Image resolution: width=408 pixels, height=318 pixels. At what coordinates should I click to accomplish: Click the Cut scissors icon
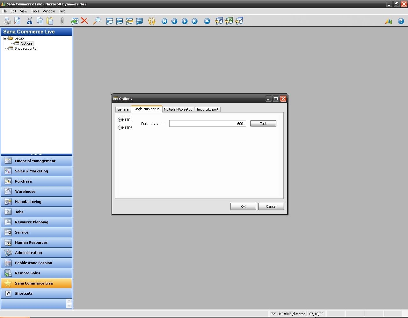30,21
